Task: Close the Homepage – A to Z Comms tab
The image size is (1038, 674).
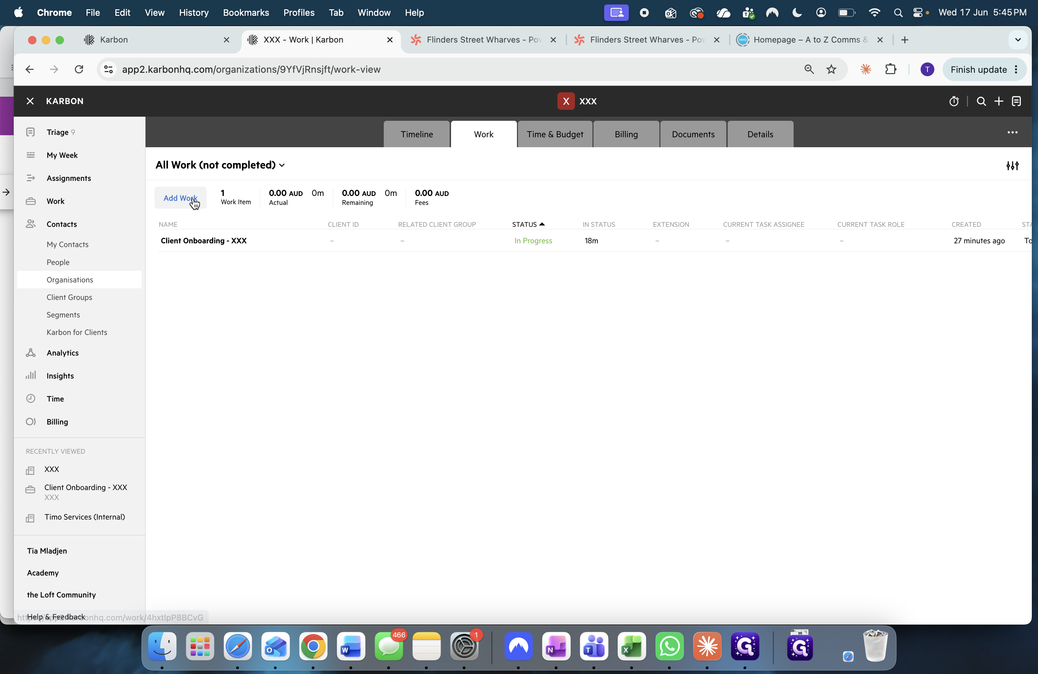Action: coord(880,40)
